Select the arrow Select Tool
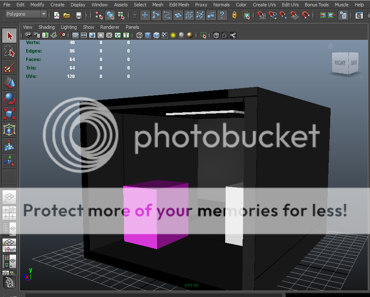The width and height of the screenshot is (370, 297). click(9, 36)
